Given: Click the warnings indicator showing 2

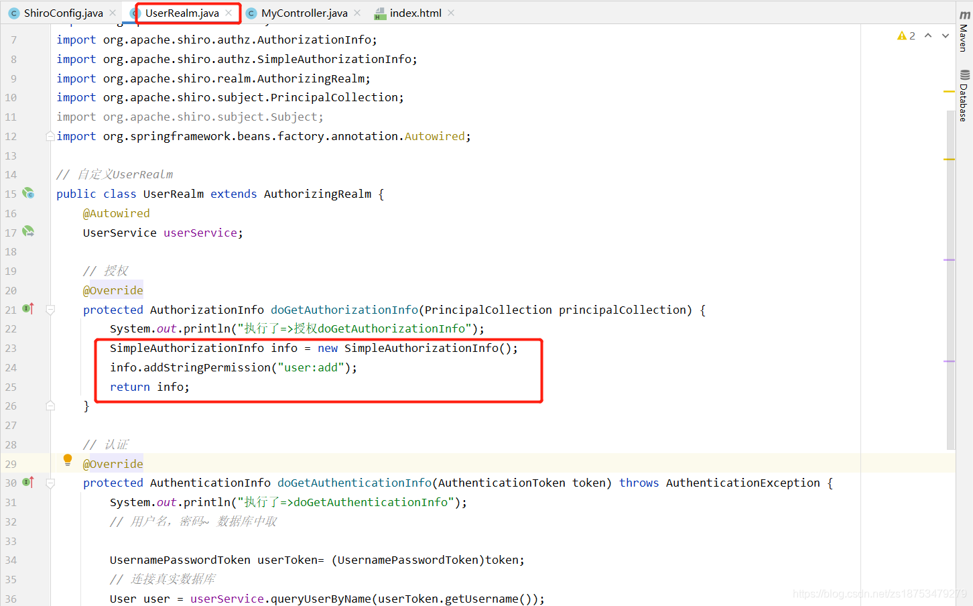Looking at the screenshot, I should [x=906, y=36].
